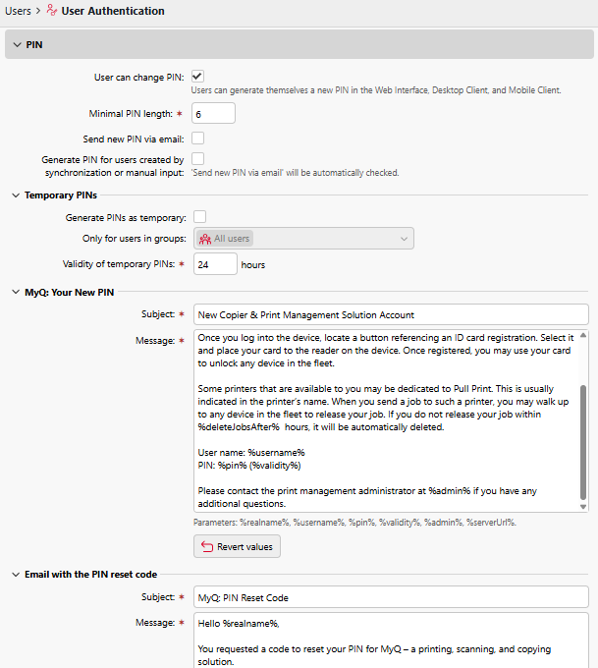Click the User Authentication icon in breadcrumb
Image resolution: width=598 pixels, height=668 pixels.
(x=53, y=11)
